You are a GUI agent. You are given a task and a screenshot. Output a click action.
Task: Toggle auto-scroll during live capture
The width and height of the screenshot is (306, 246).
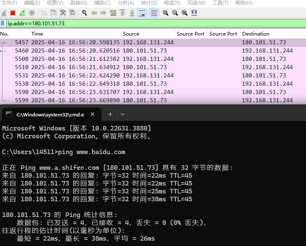[142, 13]
